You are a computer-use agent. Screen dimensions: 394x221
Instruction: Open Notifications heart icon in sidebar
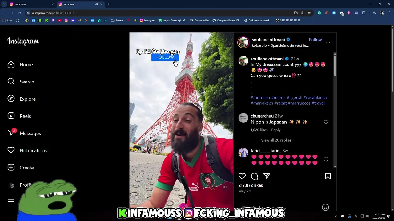coord(11,150)
